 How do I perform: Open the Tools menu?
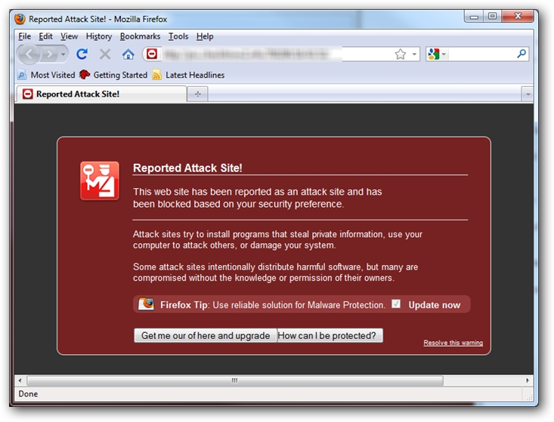coord(178,36)
